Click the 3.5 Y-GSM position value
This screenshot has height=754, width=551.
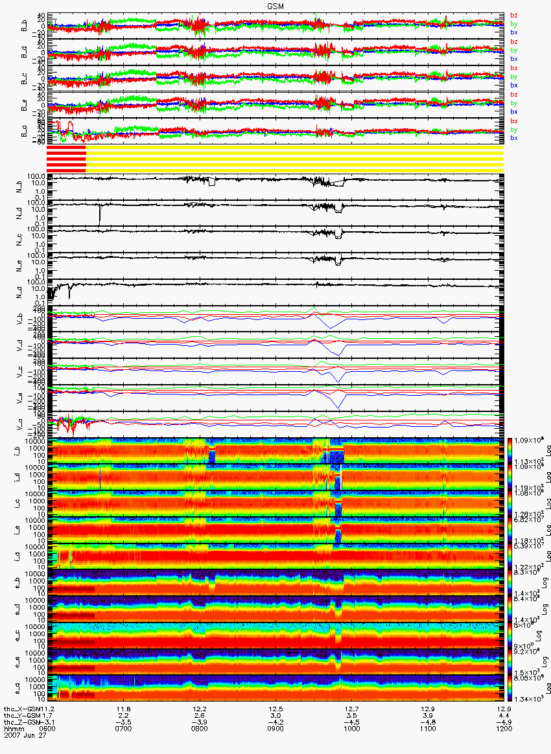[351, 716]
